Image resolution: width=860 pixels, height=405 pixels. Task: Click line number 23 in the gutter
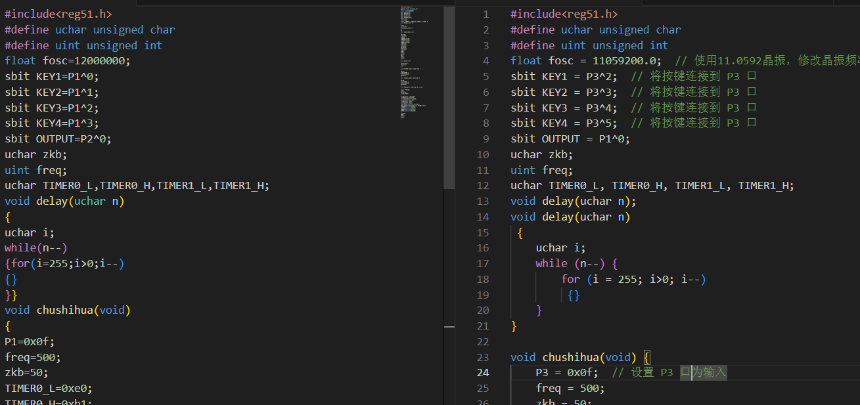click(483, 357)
